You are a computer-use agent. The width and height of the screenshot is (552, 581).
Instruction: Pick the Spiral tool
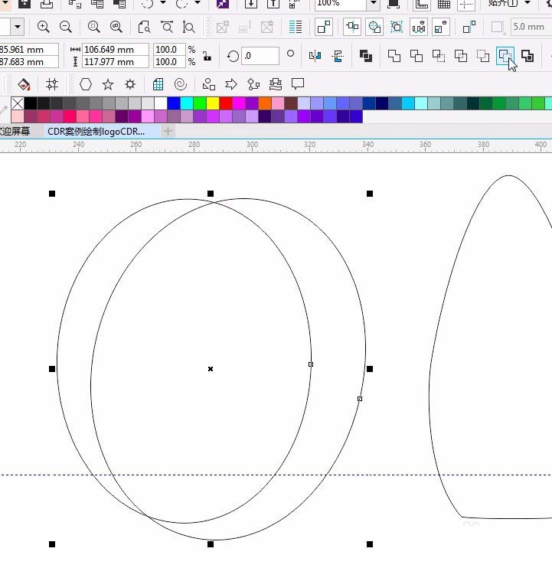tap(181, 84)
